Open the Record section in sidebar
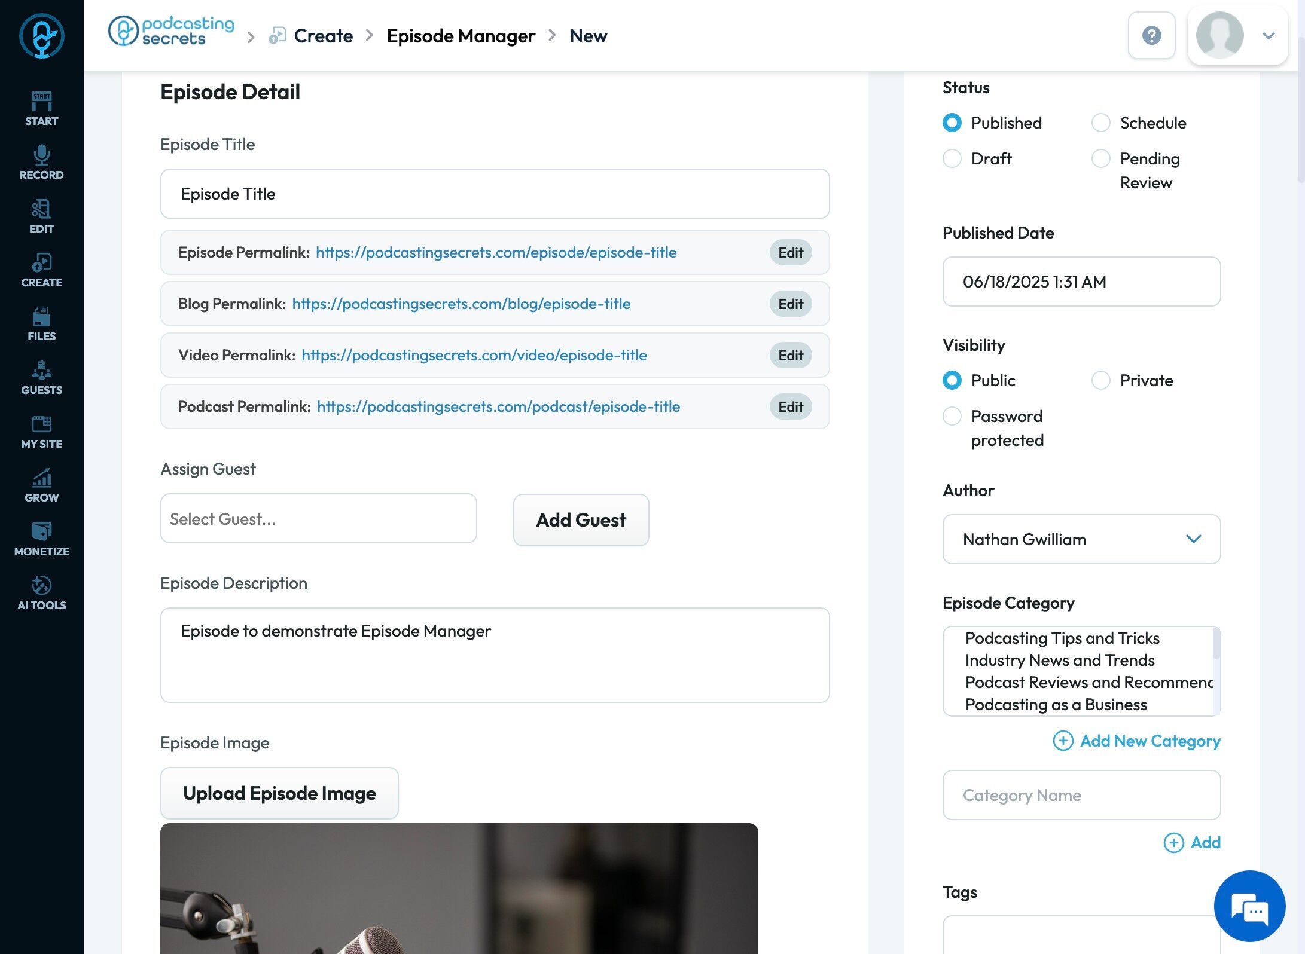 (41, 162)
